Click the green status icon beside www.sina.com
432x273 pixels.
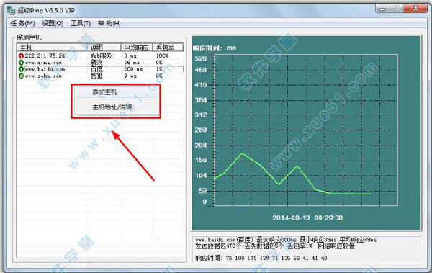coord(21,63)
